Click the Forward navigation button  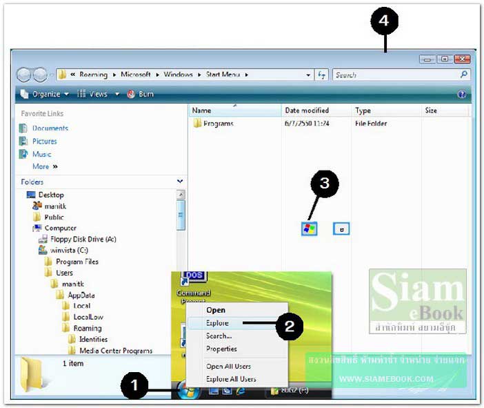[x=40, y=75]
